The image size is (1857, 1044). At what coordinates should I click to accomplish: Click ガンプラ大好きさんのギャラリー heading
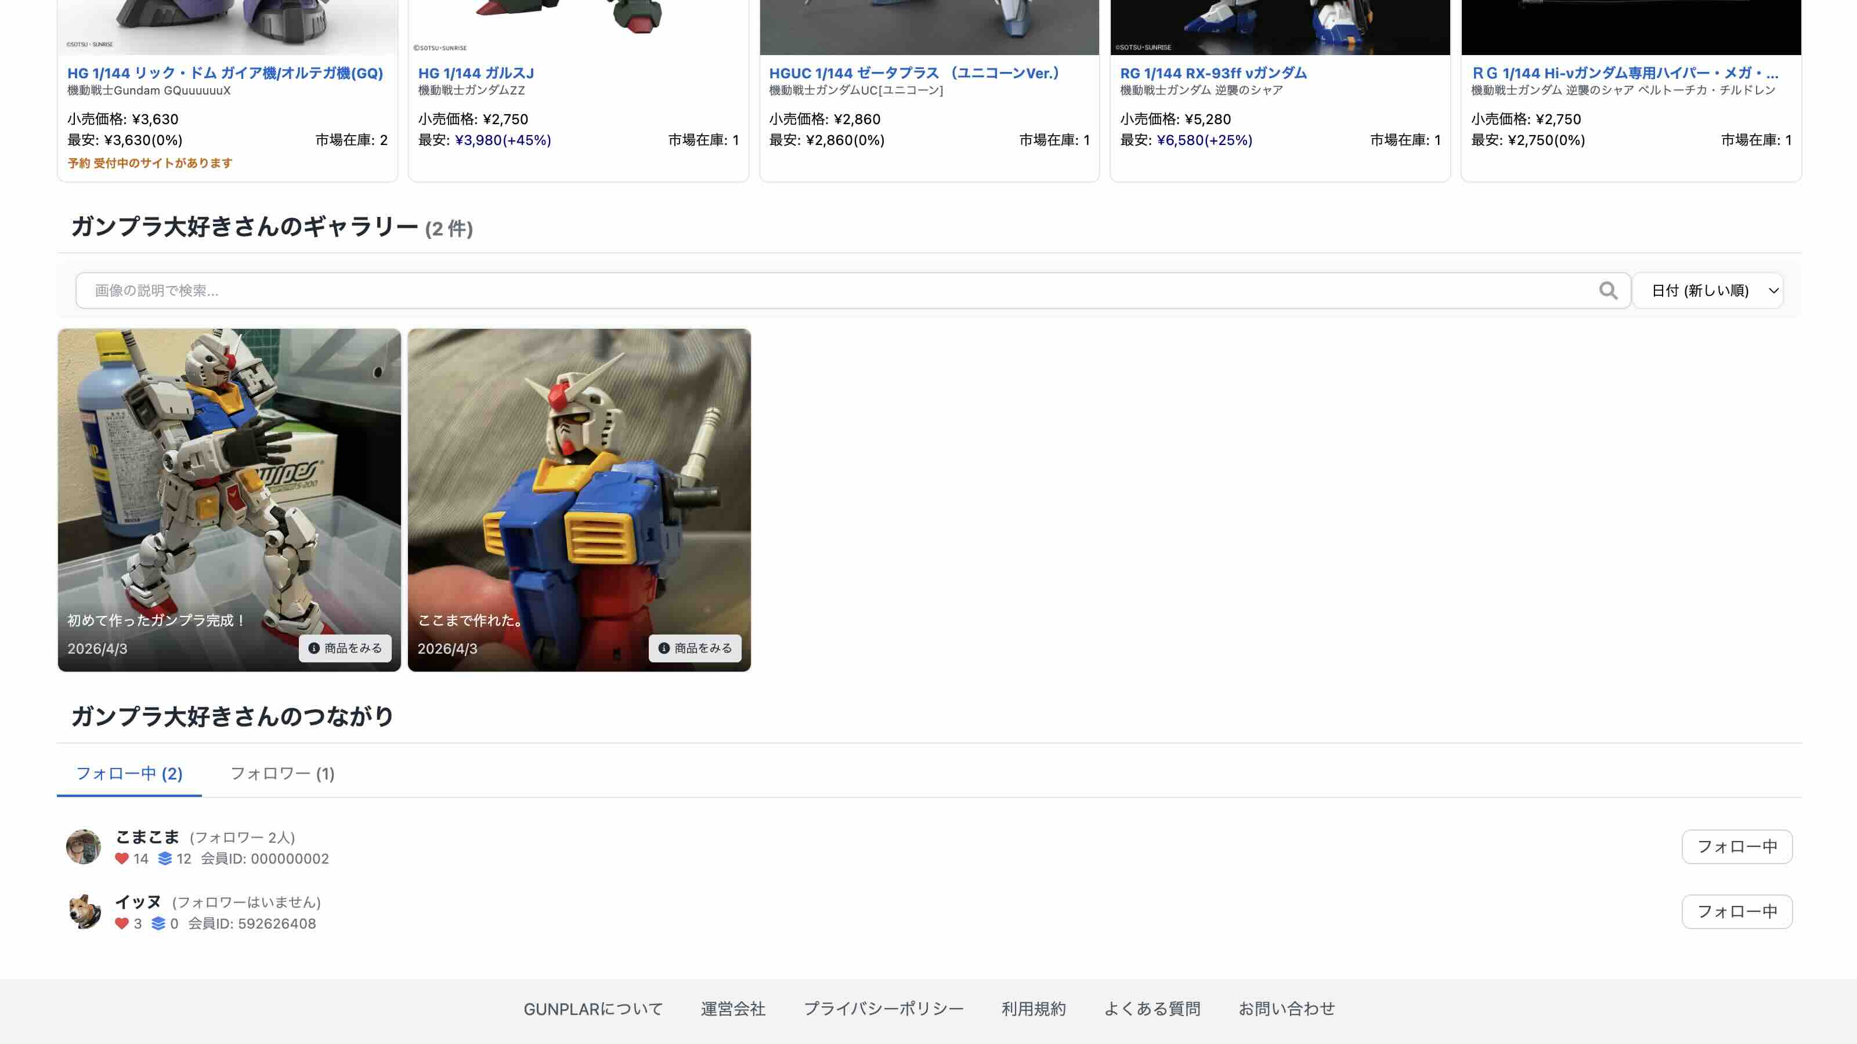[245, 227]
